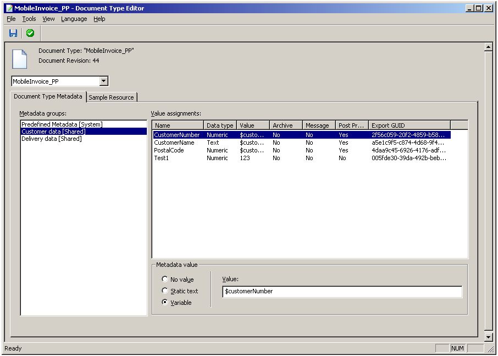The height and width of the screenshot is (356, 498).
Task: Open the File menu
Action: [x=11, y=19]
